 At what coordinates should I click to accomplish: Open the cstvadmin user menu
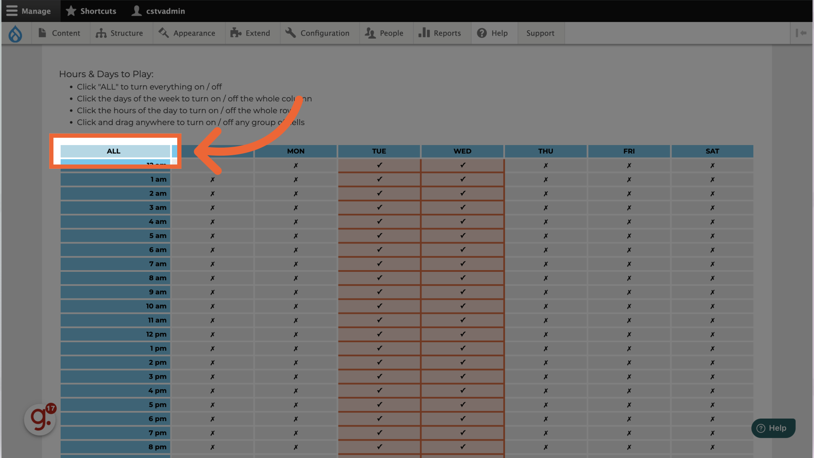pos(158,11)
